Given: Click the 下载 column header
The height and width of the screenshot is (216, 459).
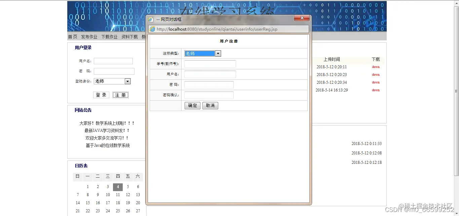Looking at the screenshot, I should [376, 59].
